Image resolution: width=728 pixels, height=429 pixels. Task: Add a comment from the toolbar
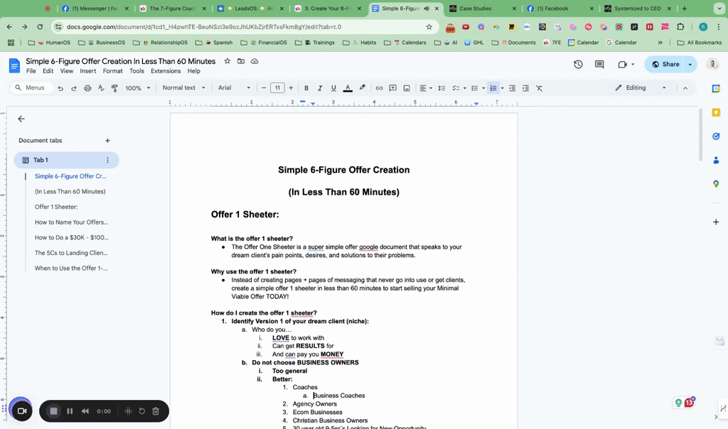point(392,88)
